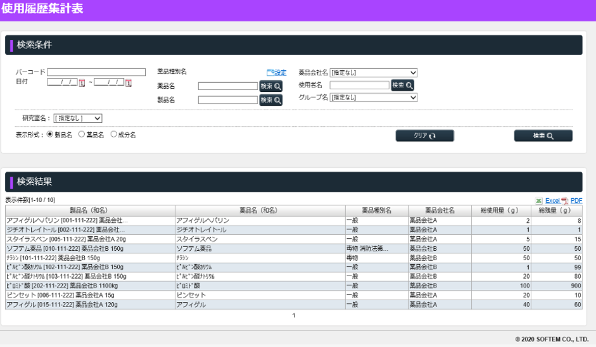The height and width of the screenshot is (347, 596).
Task: Expand the グループ名 dropdown
Action: coord(374,98)
